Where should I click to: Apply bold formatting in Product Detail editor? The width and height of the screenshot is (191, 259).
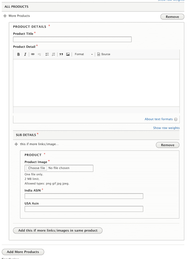(18, 54)
